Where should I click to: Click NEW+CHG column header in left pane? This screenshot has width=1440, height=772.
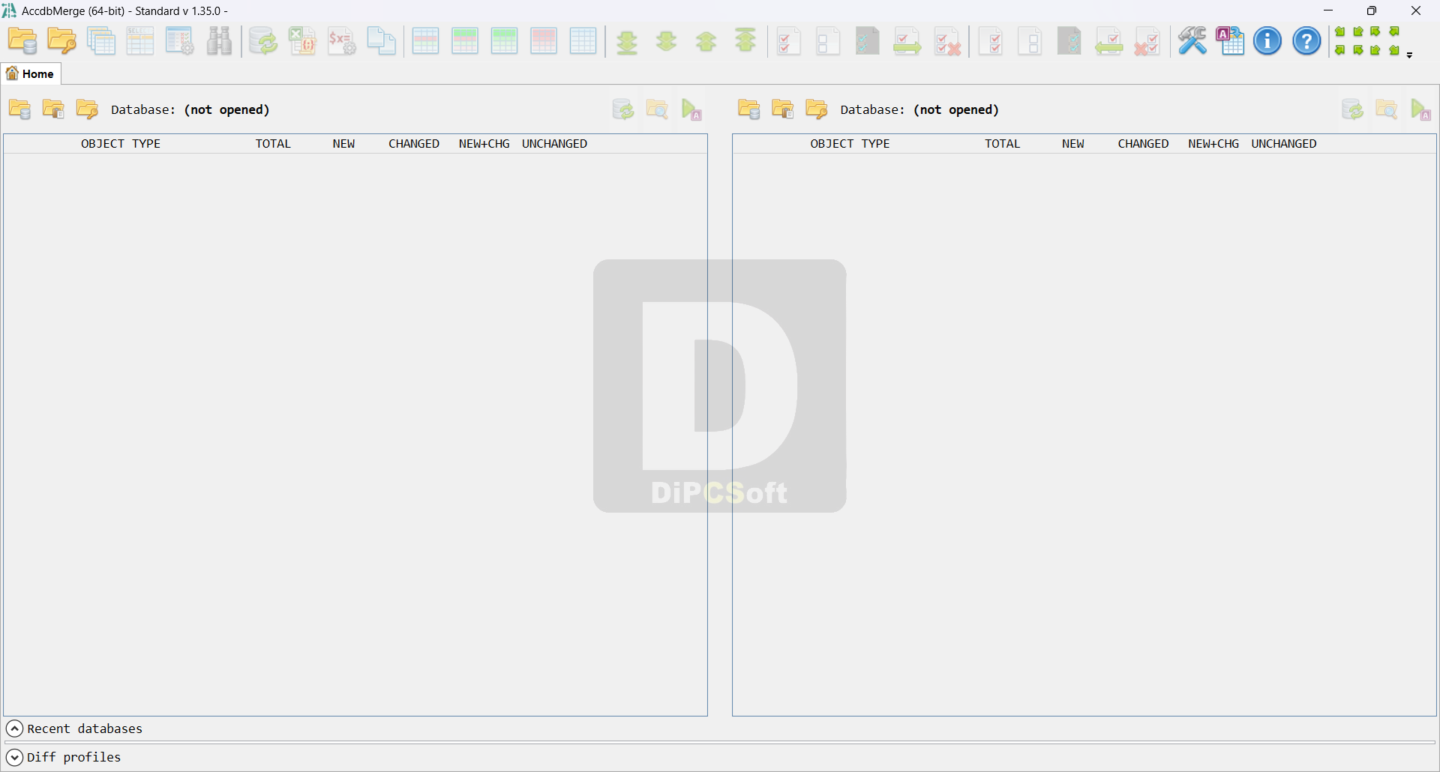pos(484,144)
